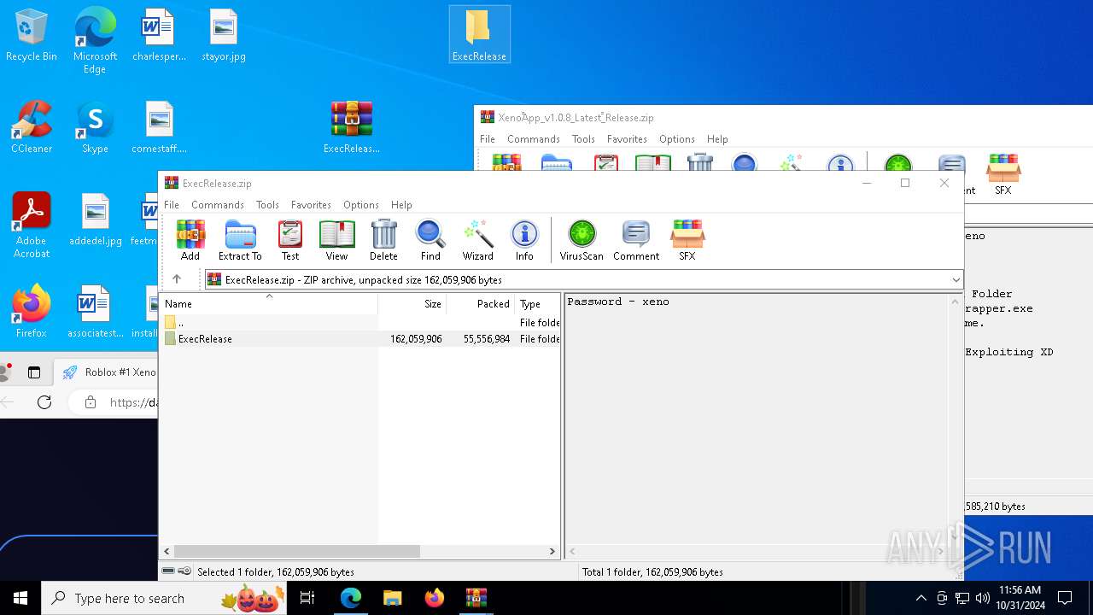
Task: Click Comment icon in ExecRelease.zip toolbar
Action: 636,240
